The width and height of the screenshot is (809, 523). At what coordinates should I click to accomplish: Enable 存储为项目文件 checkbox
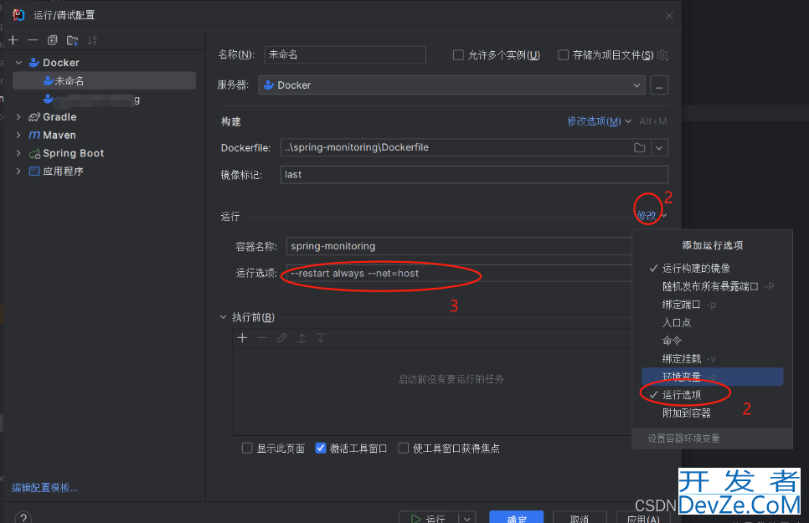(563, 54)
